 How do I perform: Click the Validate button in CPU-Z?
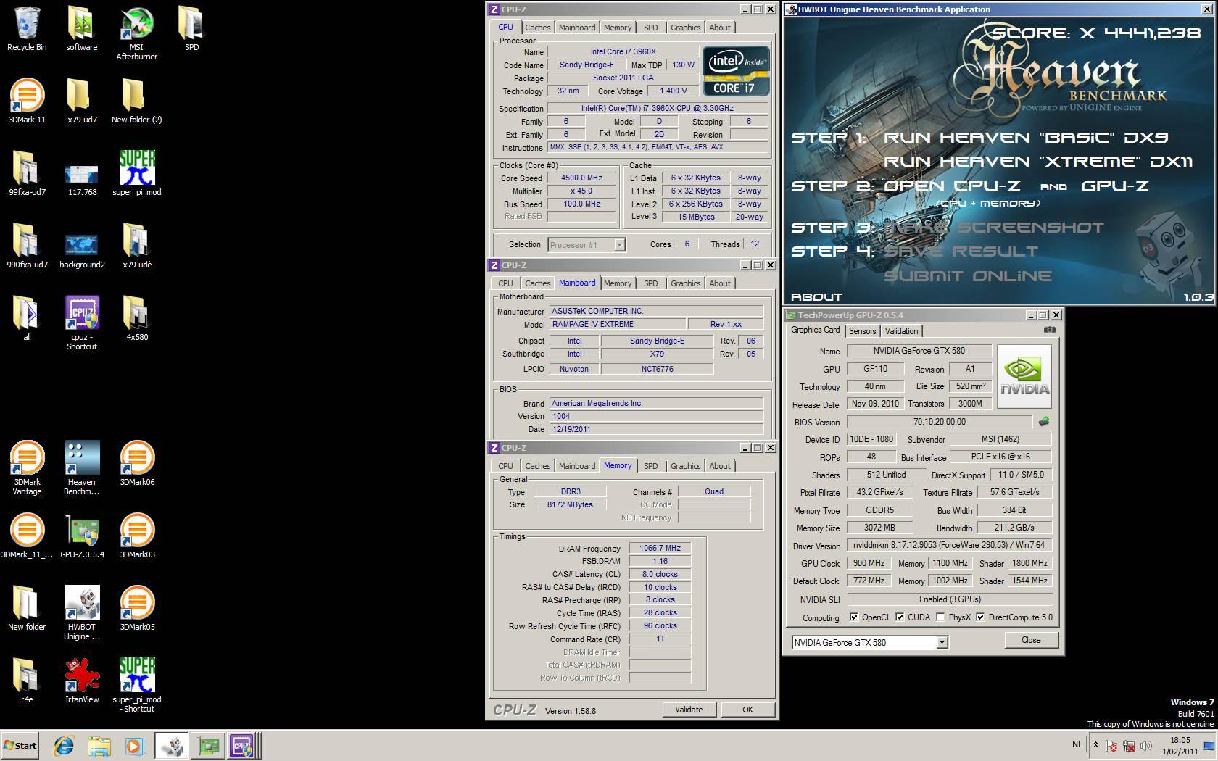coord(689,710)
